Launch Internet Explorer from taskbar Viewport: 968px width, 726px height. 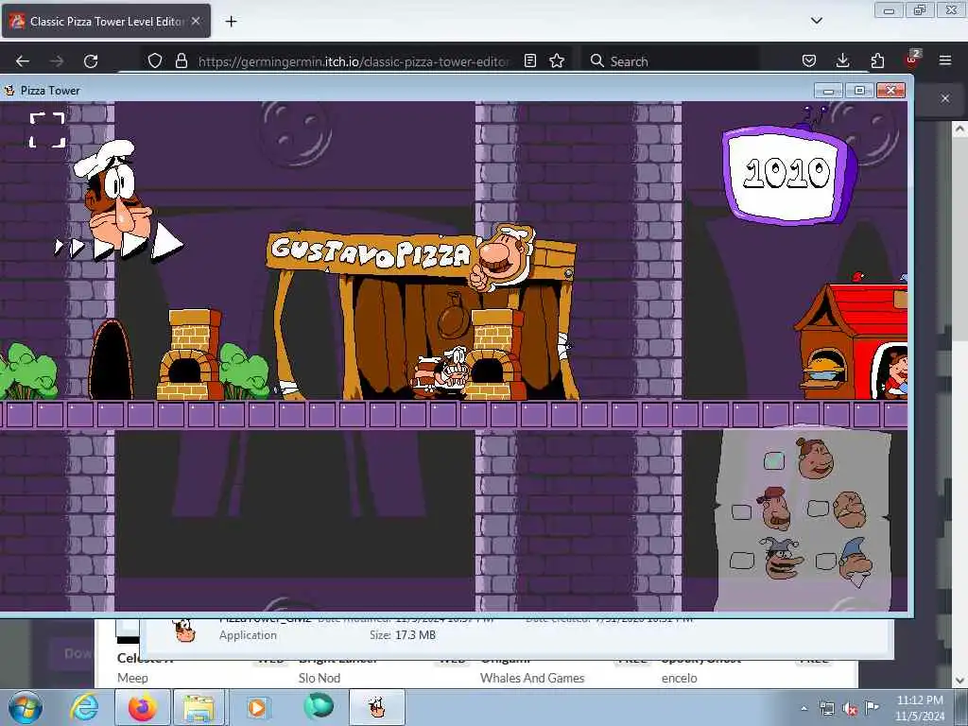tap(84, 707)
